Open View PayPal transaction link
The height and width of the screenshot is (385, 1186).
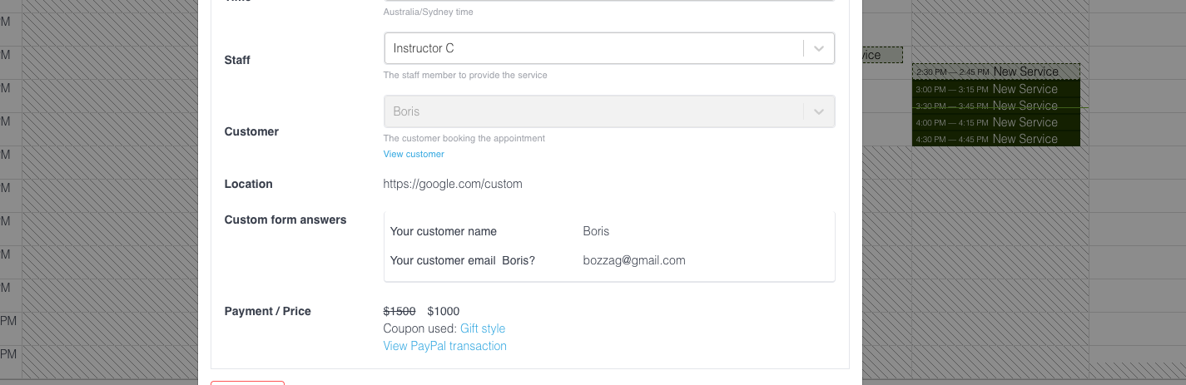coord(444,346)
